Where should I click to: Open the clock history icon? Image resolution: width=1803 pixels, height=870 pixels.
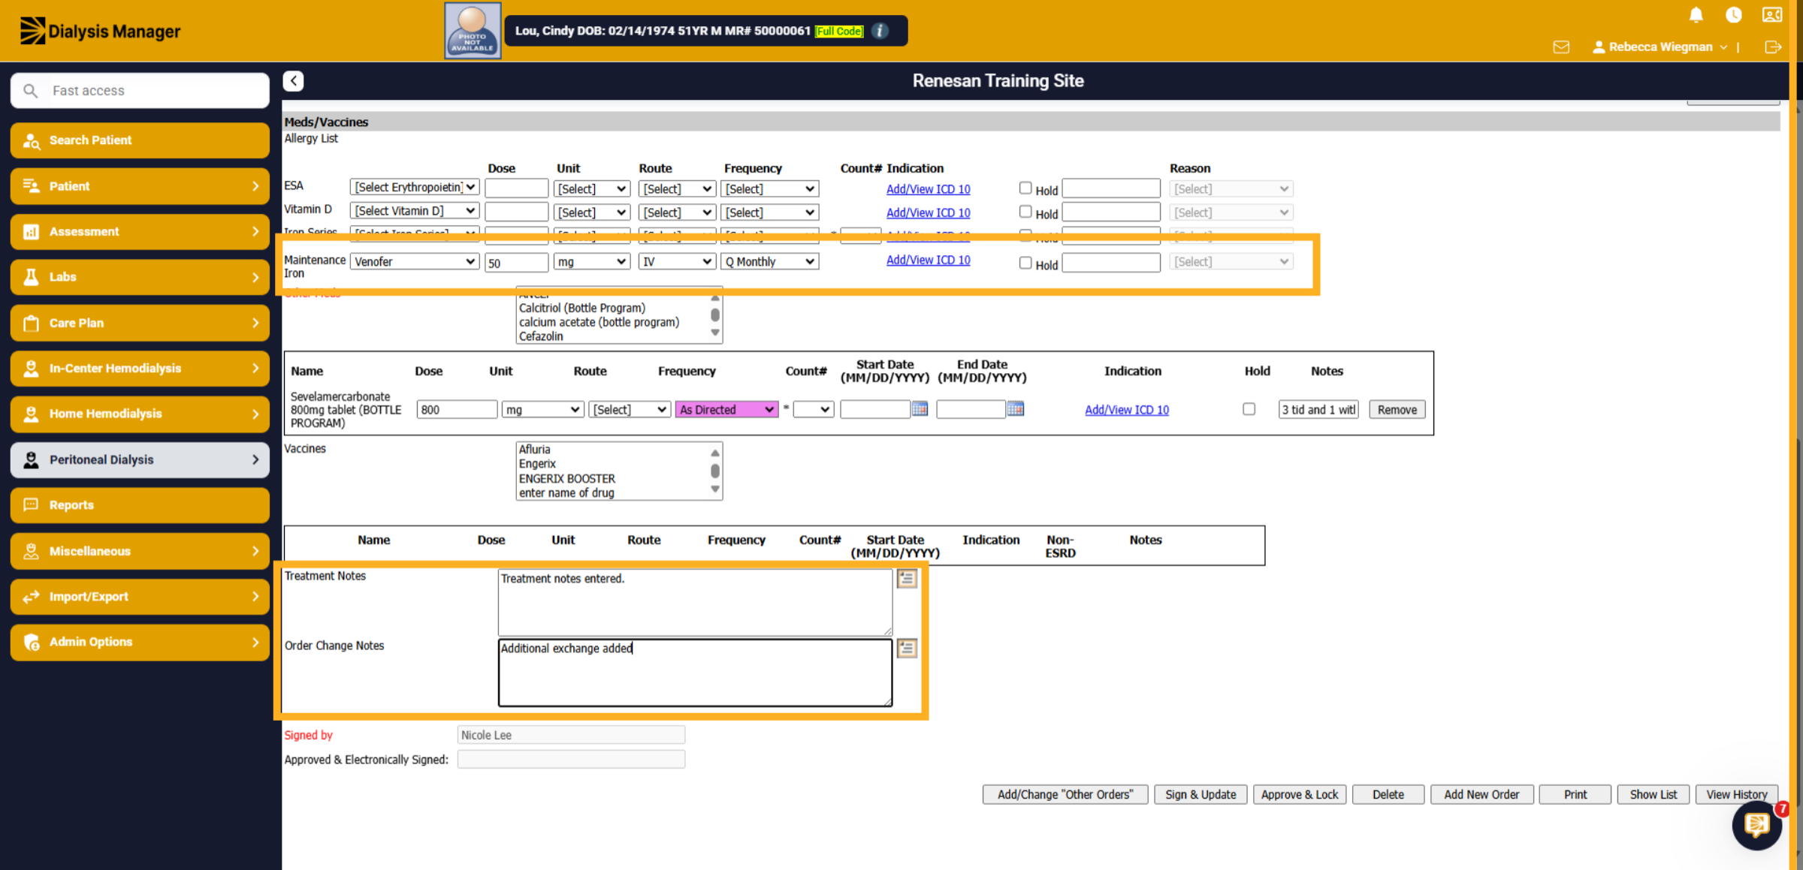[x=1734, y=15]
